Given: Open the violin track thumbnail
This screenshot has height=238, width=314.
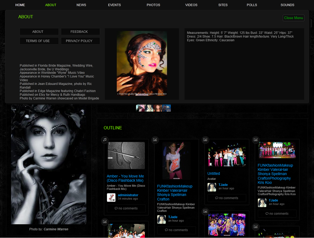Looking at the screenshot, I should tap(127, 156).
